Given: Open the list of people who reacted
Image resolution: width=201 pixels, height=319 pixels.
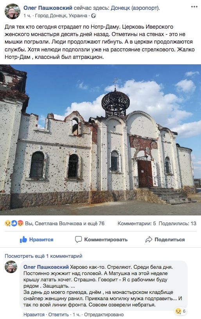Looking at the screenshot, I should [65, 223].
